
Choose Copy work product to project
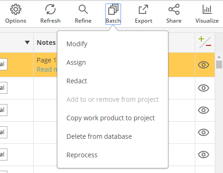pos(111,118)
